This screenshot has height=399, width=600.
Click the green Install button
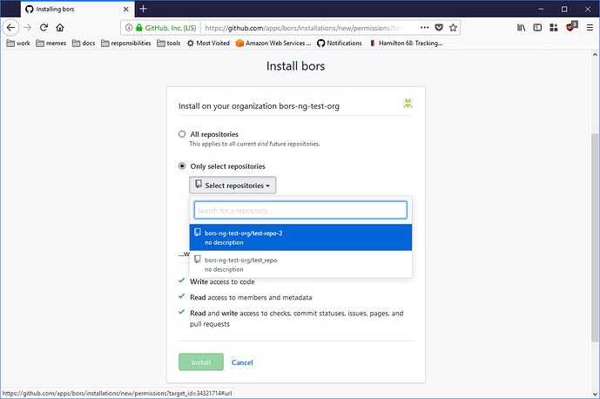click(201, 362)
